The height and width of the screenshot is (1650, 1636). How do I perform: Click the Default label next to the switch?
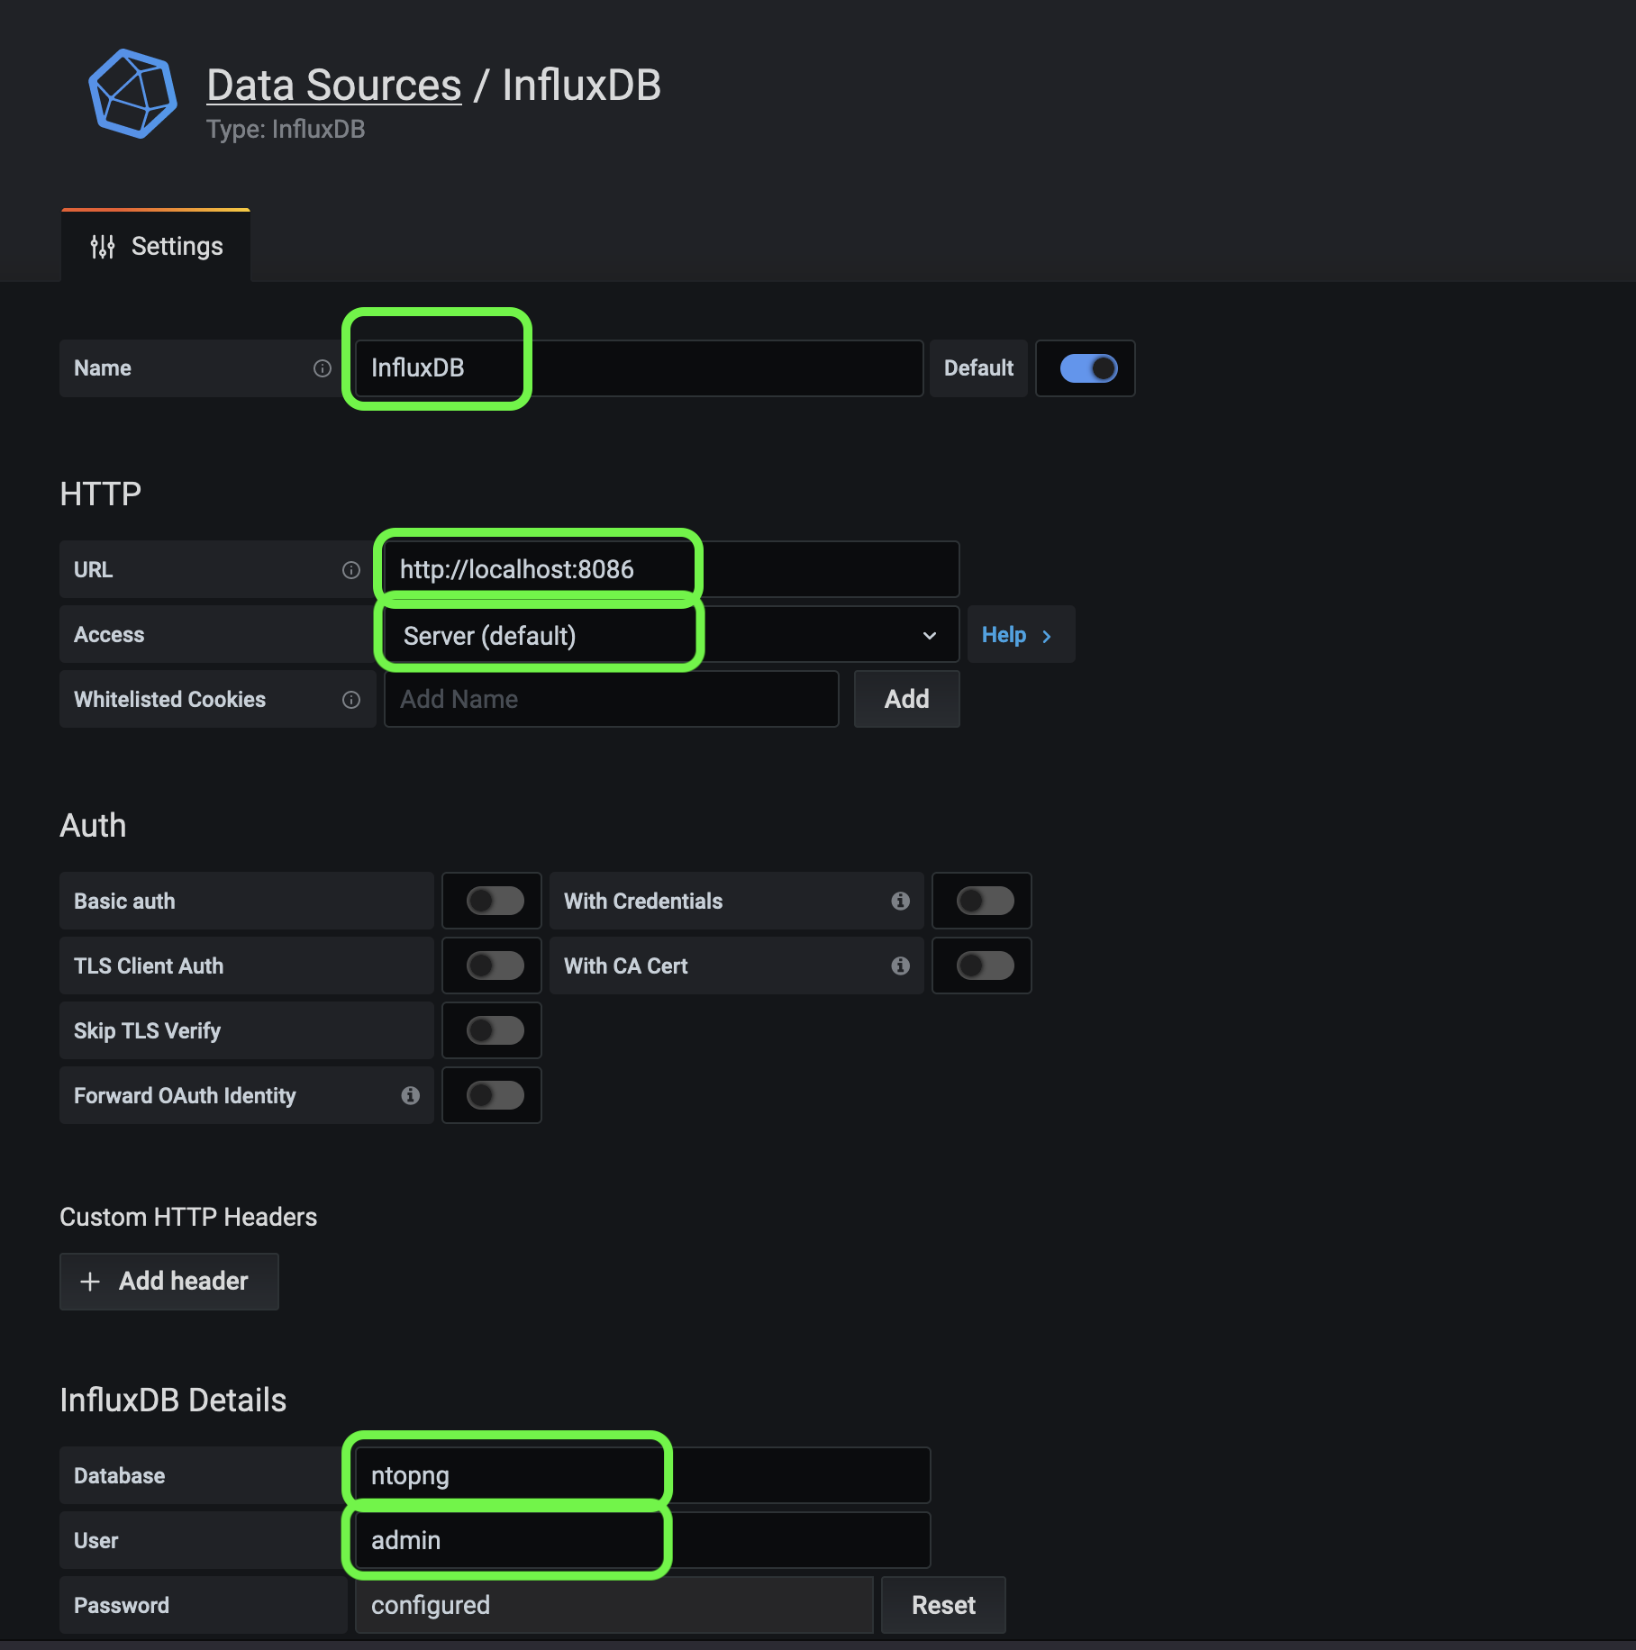(x=978, y=368)
